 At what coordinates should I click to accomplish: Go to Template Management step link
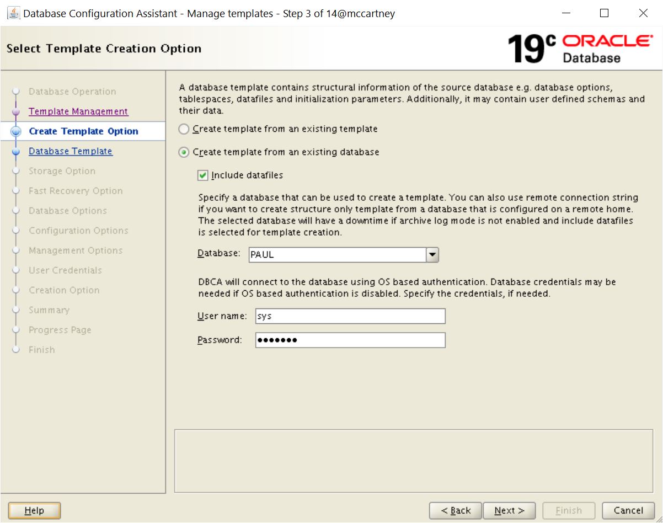[x=78, y=111]
